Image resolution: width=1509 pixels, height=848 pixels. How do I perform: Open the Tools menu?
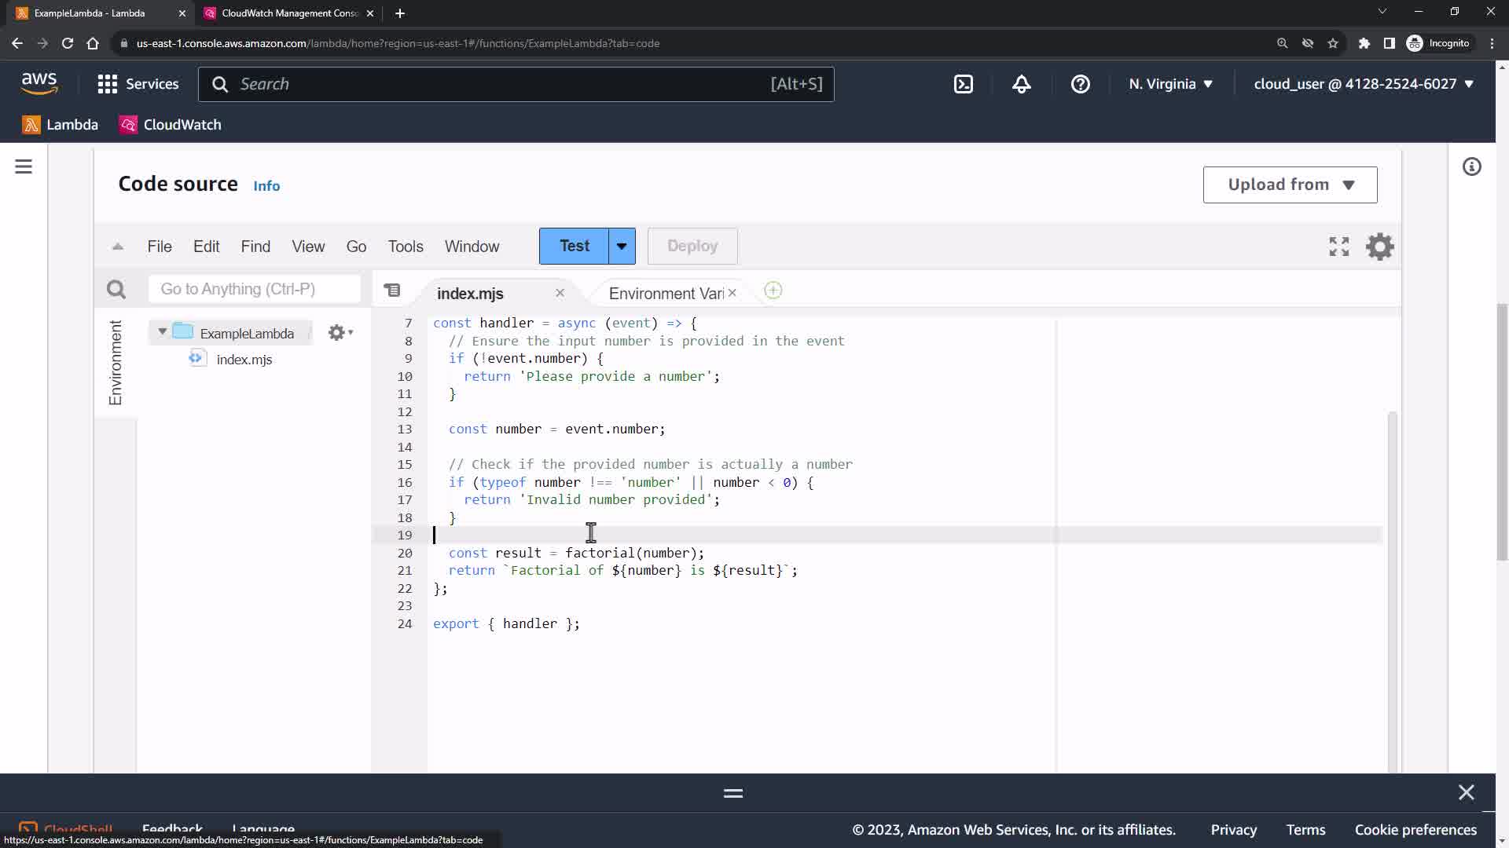405,247
